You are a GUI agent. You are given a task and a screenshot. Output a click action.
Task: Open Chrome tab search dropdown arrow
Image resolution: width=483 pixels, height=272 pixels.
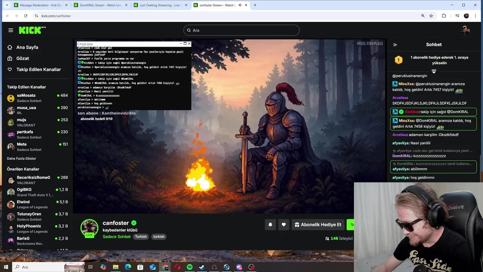[x=7, y=5]
